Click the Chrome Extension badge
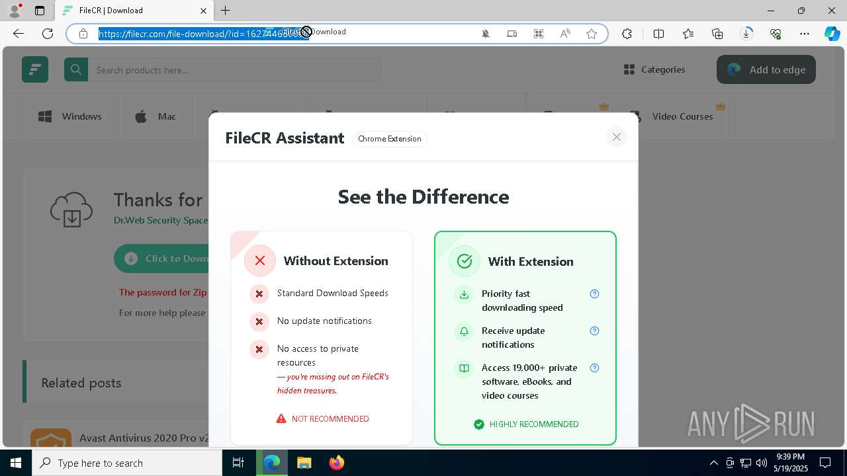 390,139
